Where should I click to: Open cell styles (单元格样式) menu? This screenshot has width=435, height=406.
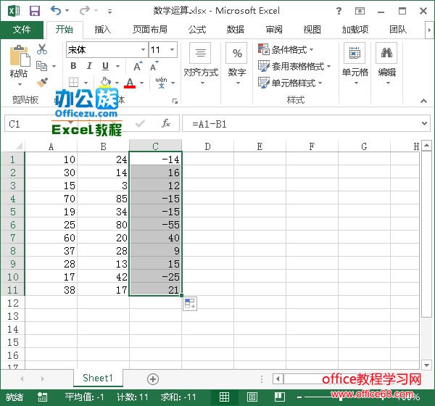point(290,83)
